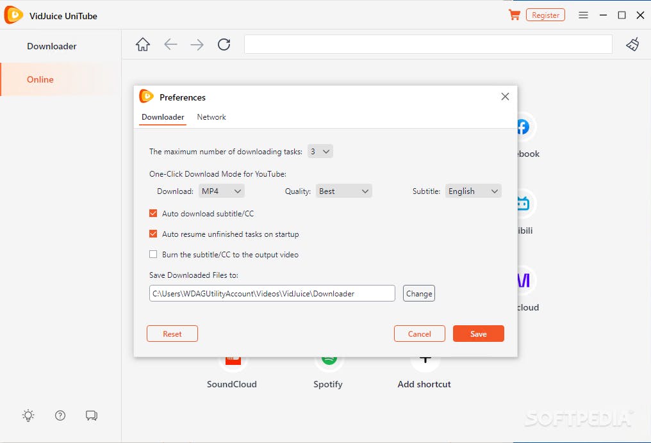The height and width of the screenshot is (443, 651).
Task: Click the Preferences dialog logo icon
Action: click(146, 96)
